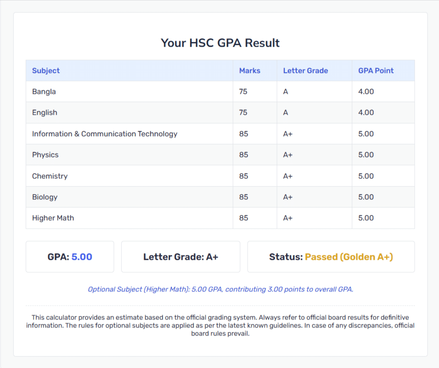Select the Higher Math subject cell
439x368 pixels.
coord(129,218)
